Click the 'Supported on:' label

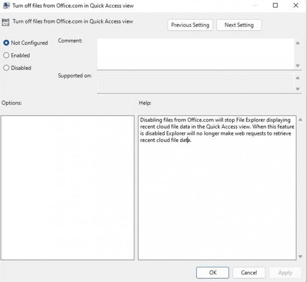pyautogui.click(x=75, y=76)
